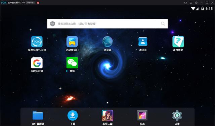The width and height of the screenshot is (215, 126).
Task: Launch the 谷歌安装器 Google installer
Action: [37, 63]
